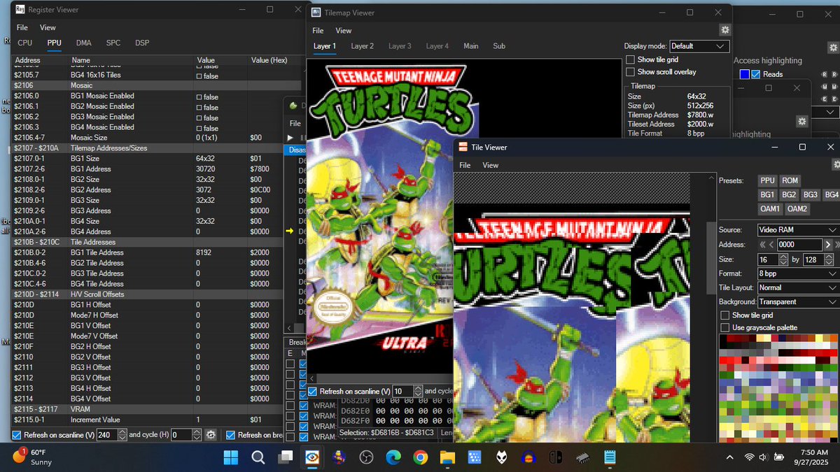Uncheck Refresh on scanline in Tilemap Viewer
840x472 pixels.
[312, 391]
